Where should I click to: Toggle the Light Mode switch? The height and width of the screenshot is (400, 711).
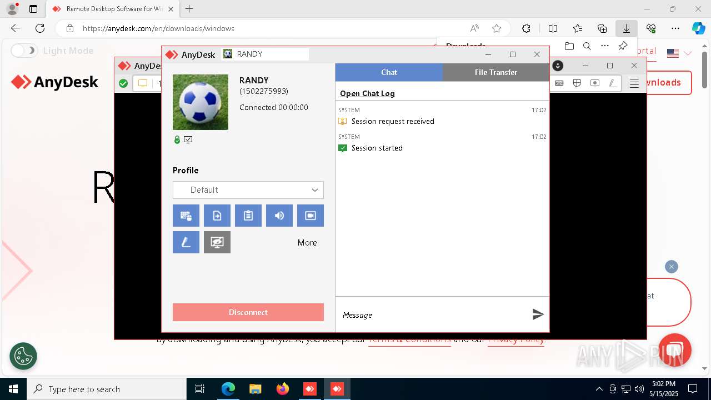(x=24, y=51)
